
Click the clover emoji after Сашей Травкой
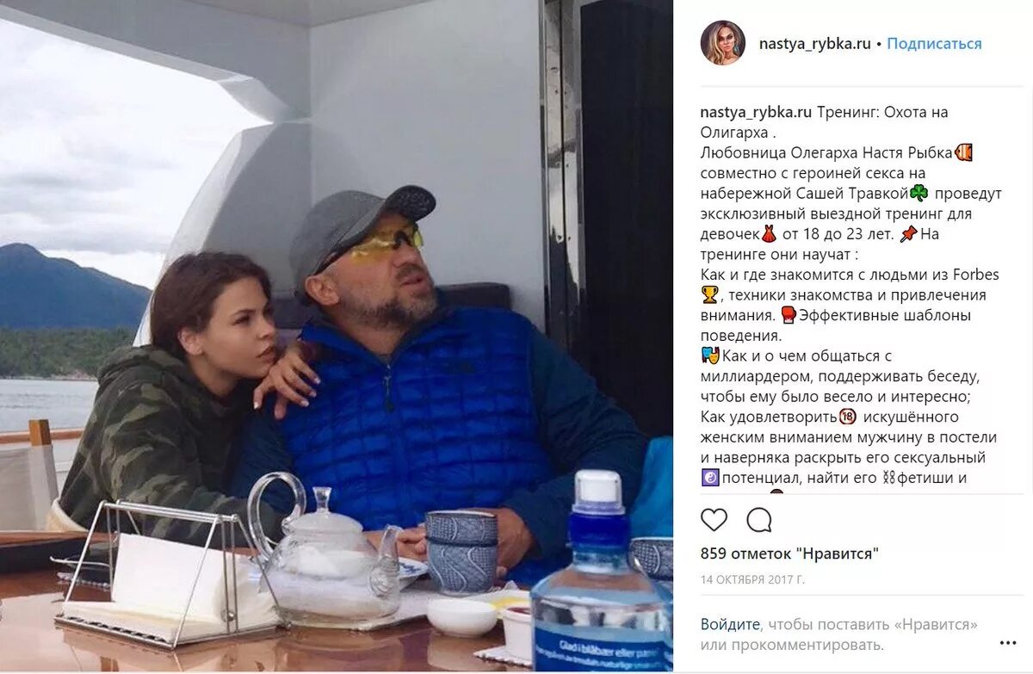(919, 194)
